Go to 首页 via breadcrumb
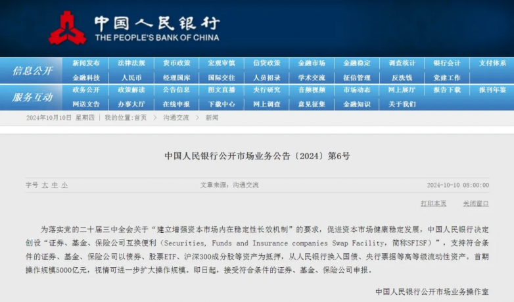Viewport: 514px width, 302px height. coord(140,118)
